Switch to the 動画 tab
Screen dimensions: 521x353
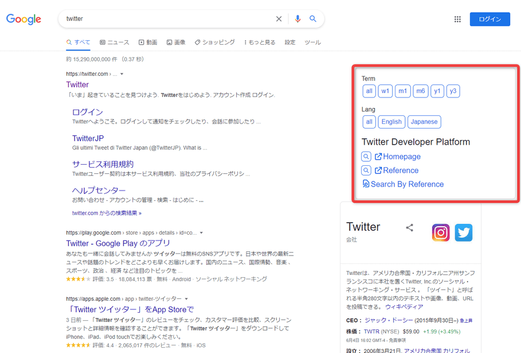[x=148, y=42]
